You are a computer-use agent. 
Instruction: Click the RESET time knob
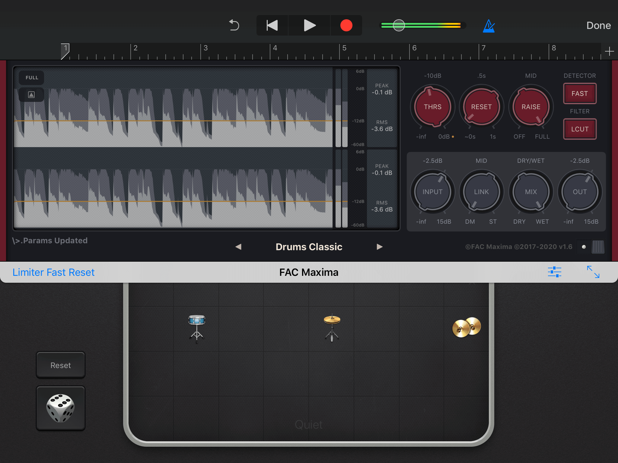pos(481,107)
